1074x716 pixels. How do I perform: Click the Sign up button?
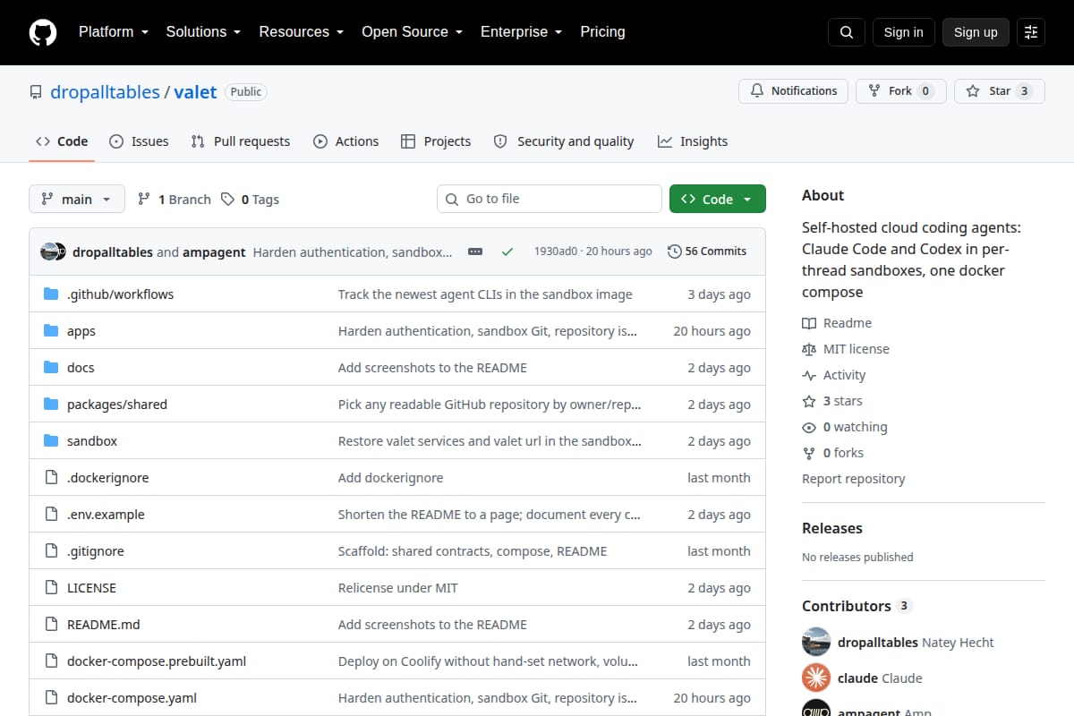point(976,32)
